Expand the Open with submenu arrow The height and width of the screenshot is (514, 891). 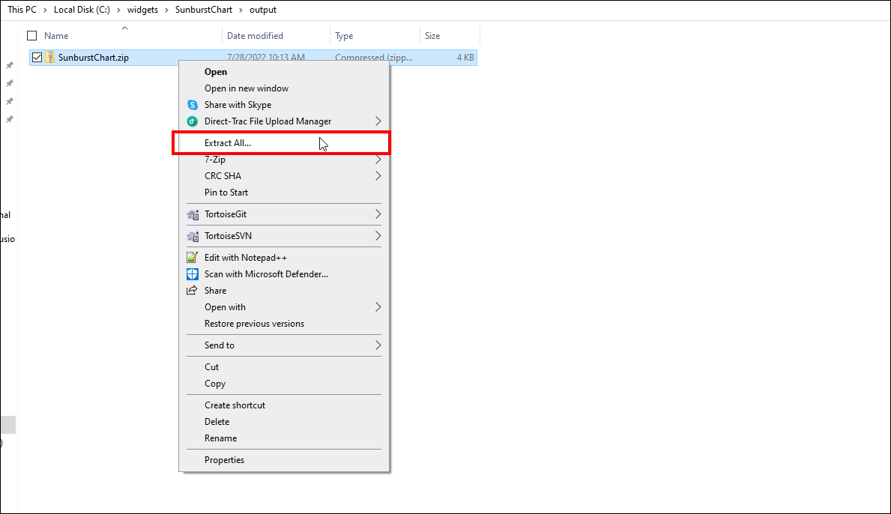[x=378, y=307]
